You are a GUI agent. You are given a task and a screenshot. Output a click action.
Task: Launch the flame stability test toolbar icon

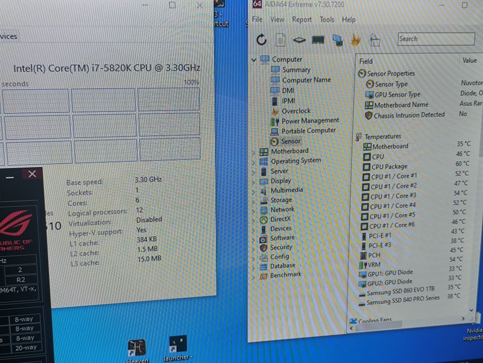(356, 40)
